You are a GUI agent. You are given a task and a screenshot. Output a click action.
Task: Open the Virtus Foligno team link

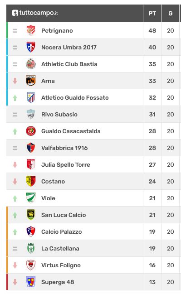(61, 265)
